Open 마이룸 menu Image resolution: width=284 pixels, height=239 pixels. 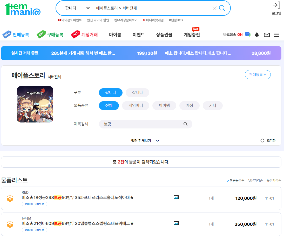tap(115, 35)
